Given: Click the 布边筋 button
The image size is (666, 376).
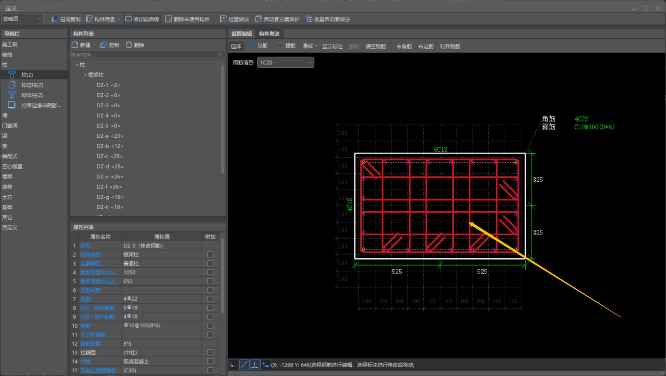Looking at the screenshot, I should (x=426, y=46).
